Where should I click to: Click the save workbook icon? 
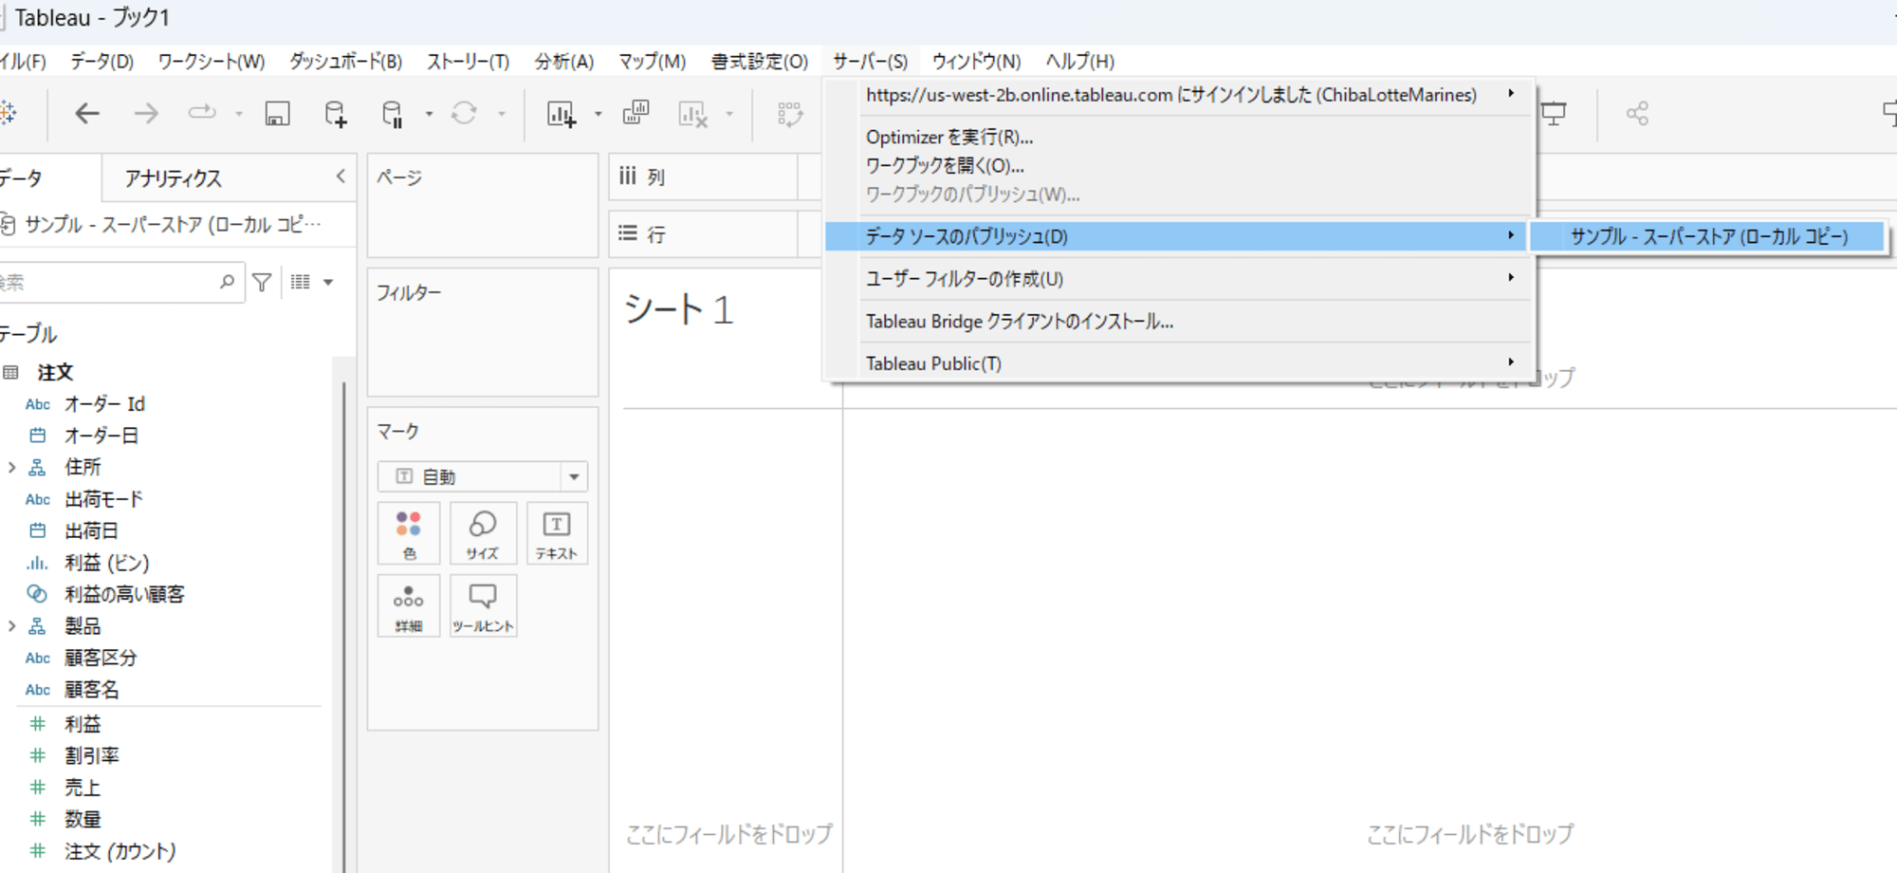click(x=277, y=114)
